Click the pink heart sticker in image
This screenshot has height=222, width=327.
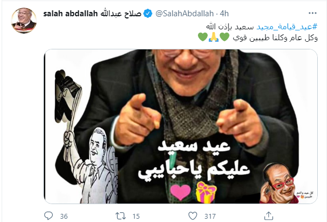point(181,192)
